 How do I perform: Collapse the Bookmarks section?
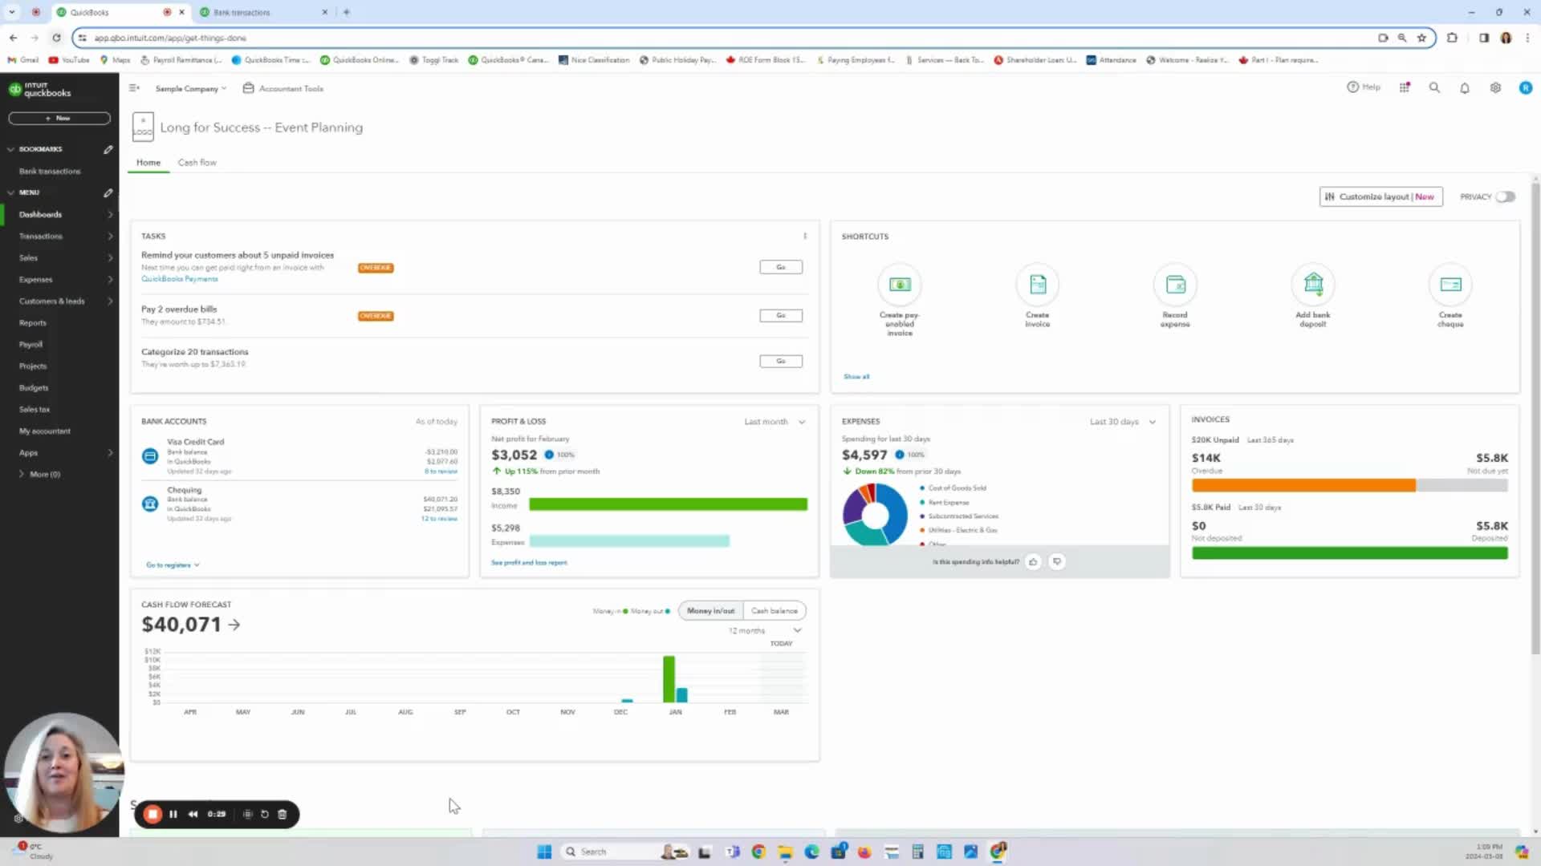tap(10, 149)
